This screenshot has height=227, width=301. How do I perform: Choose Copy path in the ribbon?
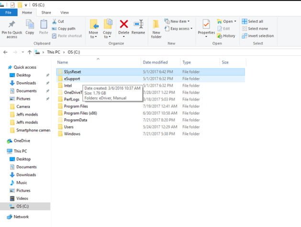point(64,29)
